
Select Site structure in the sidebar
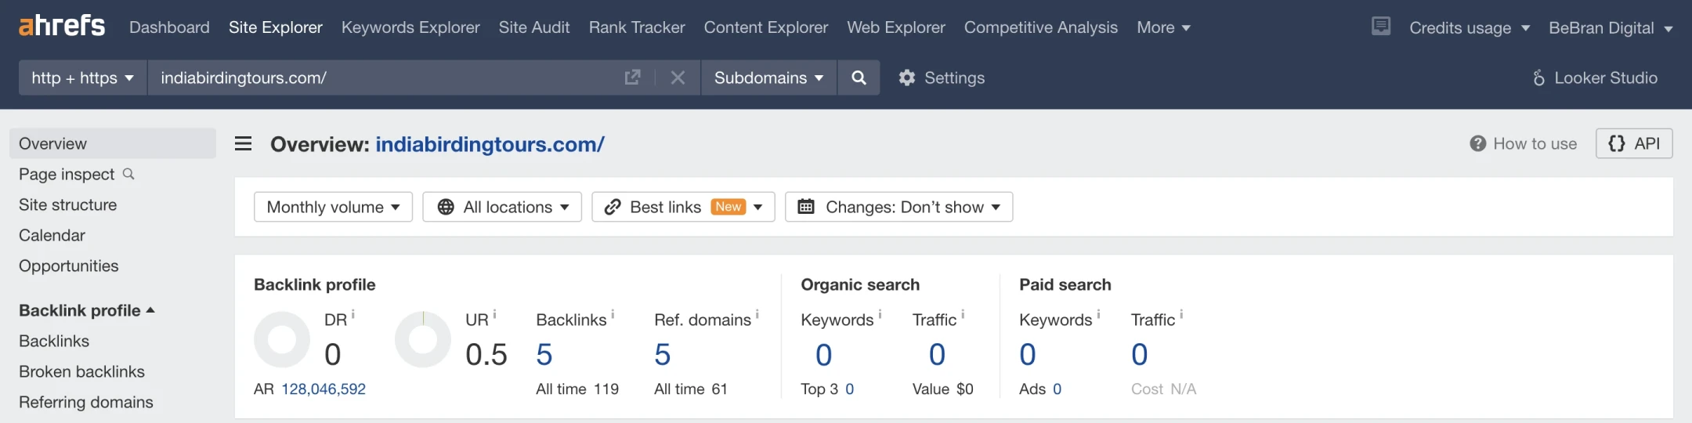tap(68, 204)
